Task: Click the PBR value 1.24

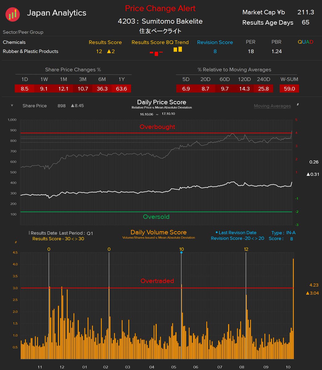Action: pos(276,51)
